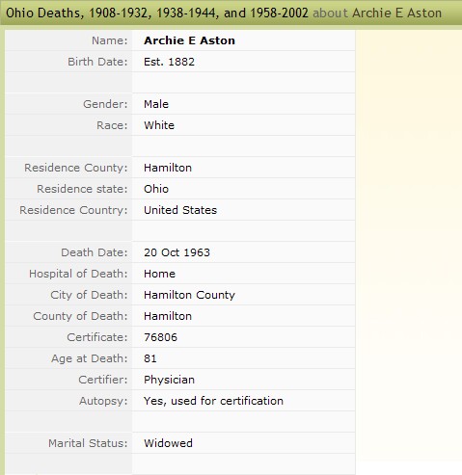462x475 pixels.
Task: Click the Hamilton county of death value
Action: (168, 316)
